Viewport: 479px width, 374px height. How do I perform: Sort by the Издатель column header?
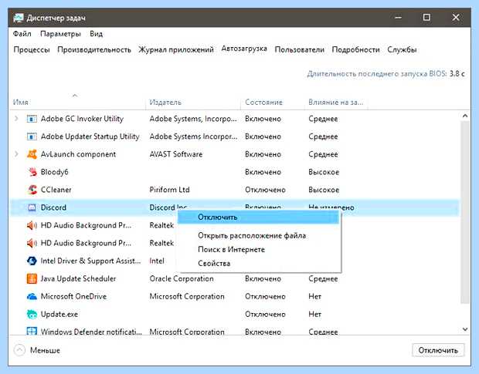coord(165,103)
